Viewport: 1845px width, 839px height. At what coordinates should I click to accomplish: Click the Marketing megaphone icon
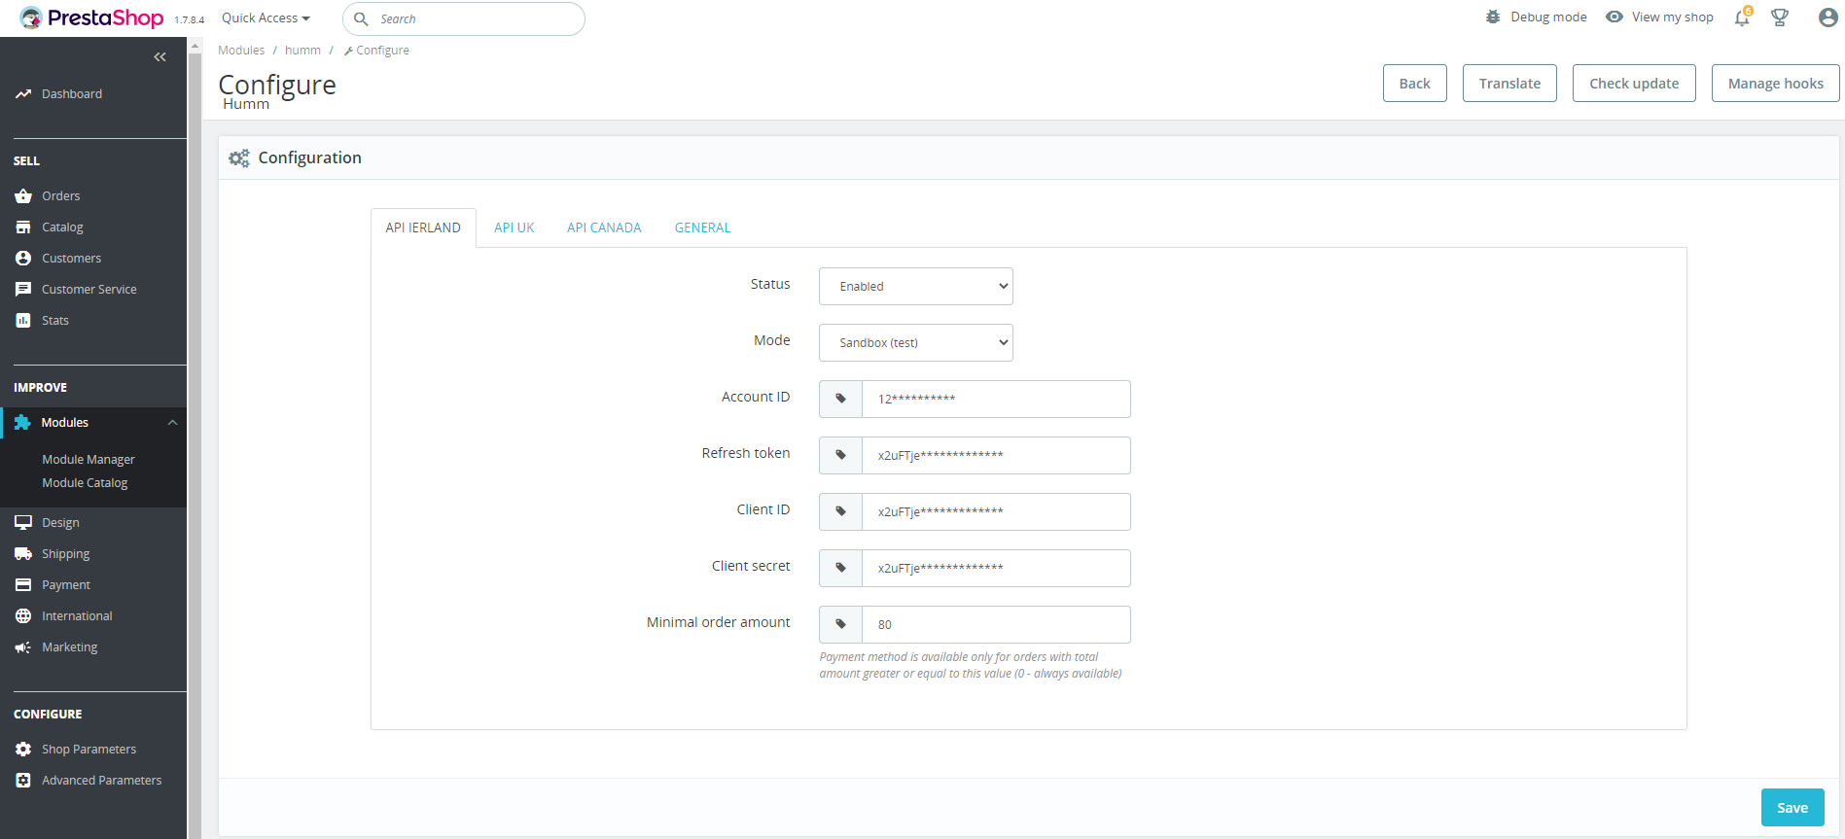click(x=23, y=647)
